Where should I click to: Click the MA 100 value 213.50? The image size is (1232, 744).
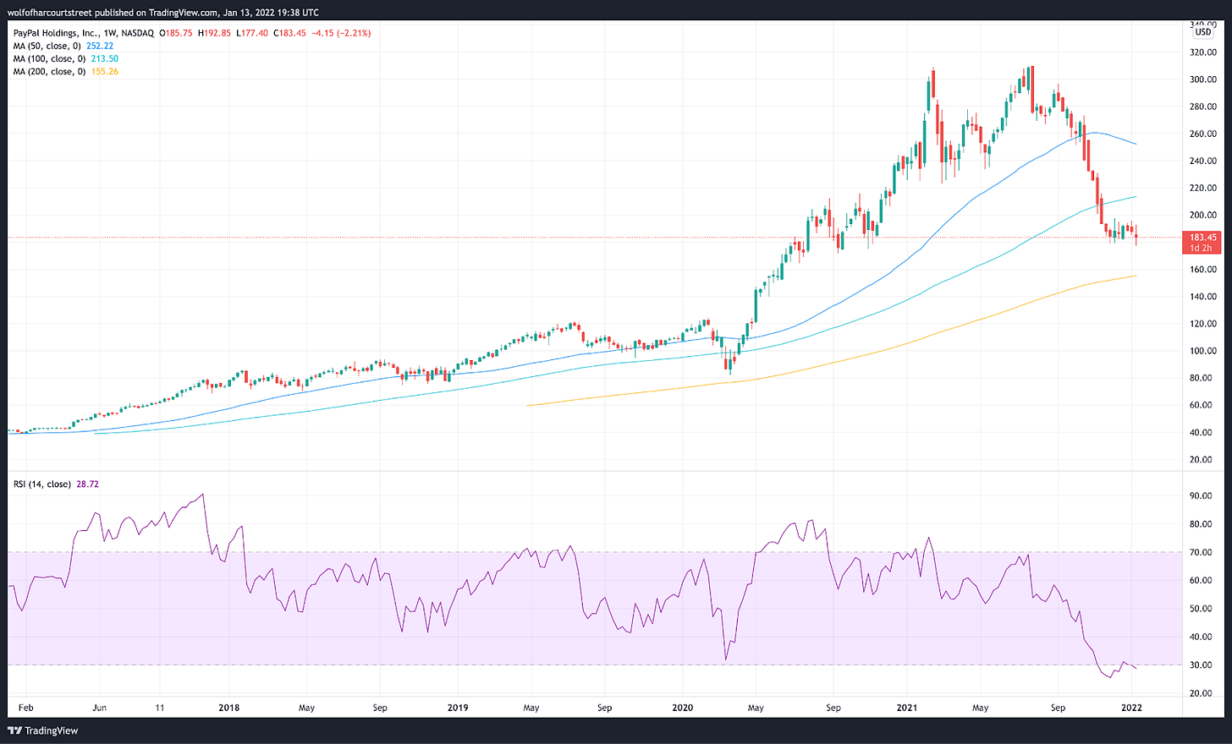tap(104, 58)
